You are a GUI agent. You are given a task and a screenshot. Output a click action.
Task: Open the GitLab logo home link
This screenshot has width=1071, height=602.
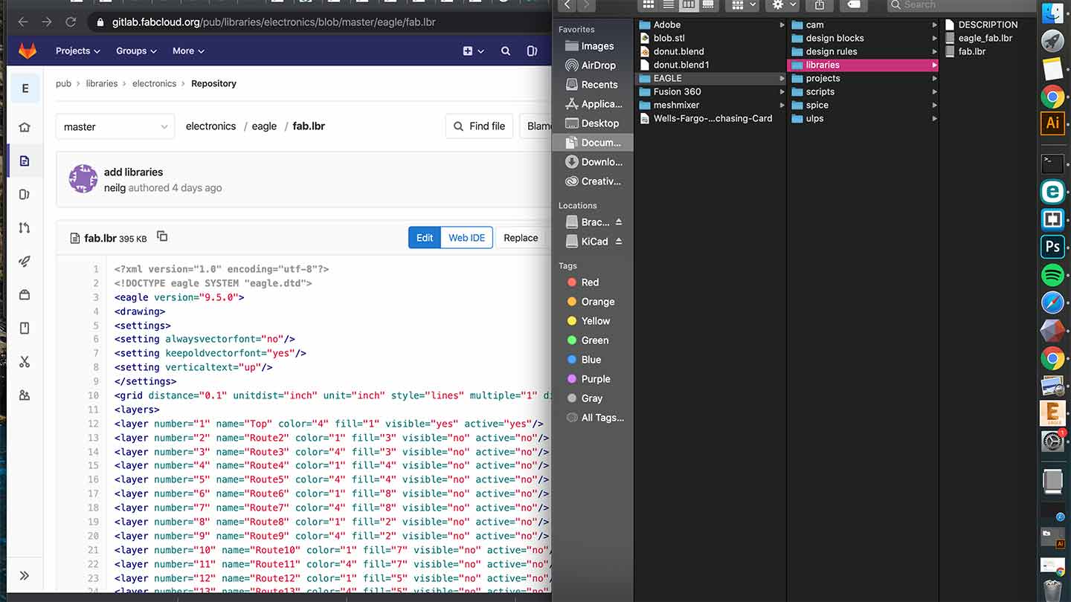[x=28, y=51]
